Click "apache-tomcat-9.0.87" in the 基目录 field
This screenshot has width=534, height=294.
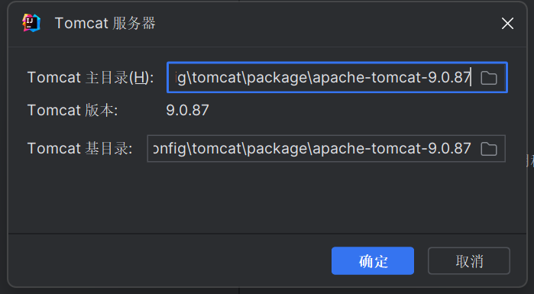point(392,149)
